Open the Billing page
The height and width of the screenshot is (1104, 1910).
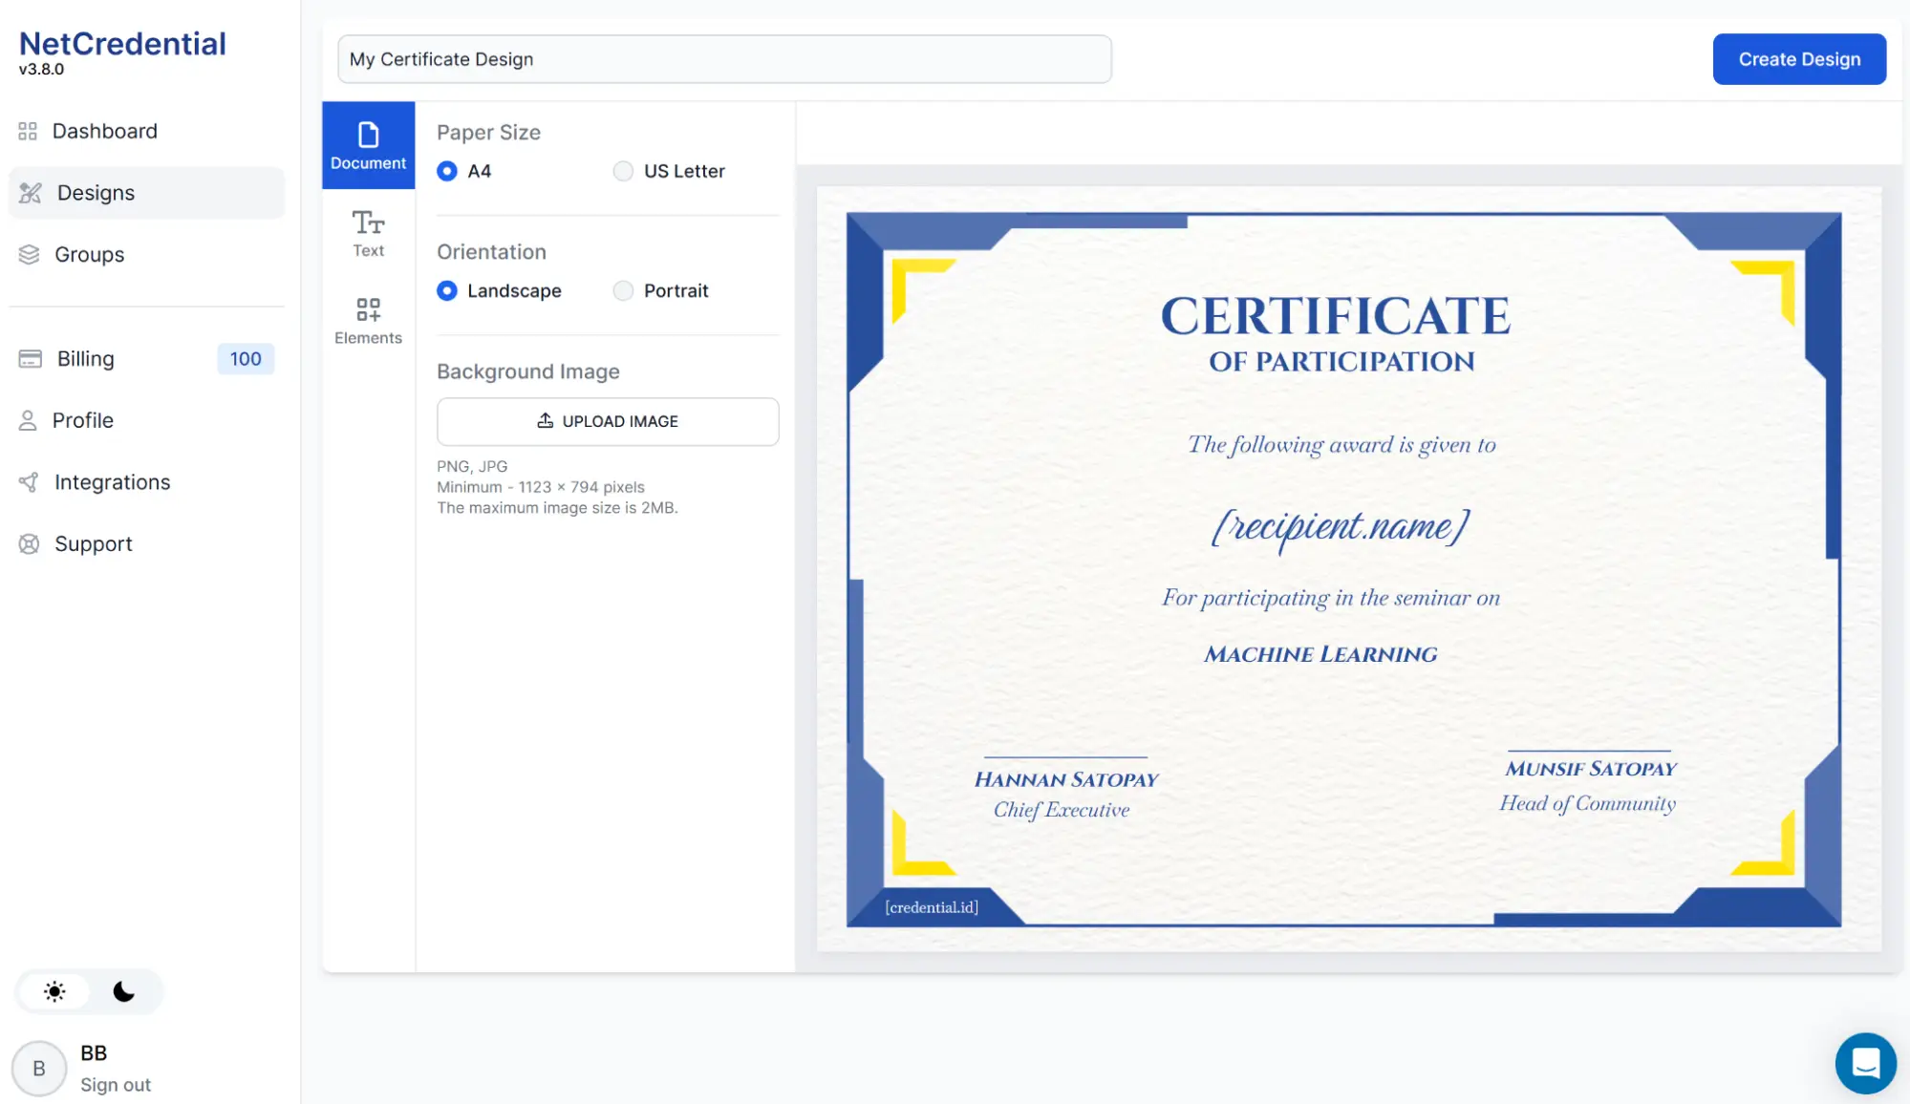coord(85,358)
